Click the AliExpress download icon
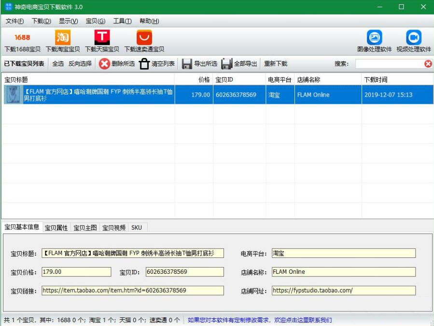 144,37
